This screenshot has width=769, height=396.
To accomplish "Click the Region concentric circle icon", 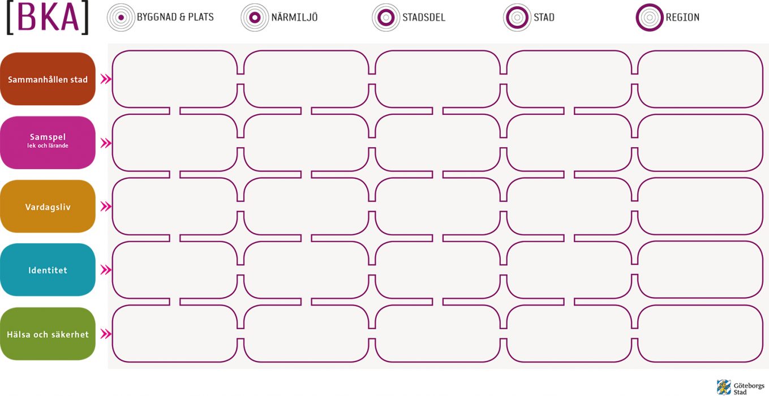I will 650,18.
